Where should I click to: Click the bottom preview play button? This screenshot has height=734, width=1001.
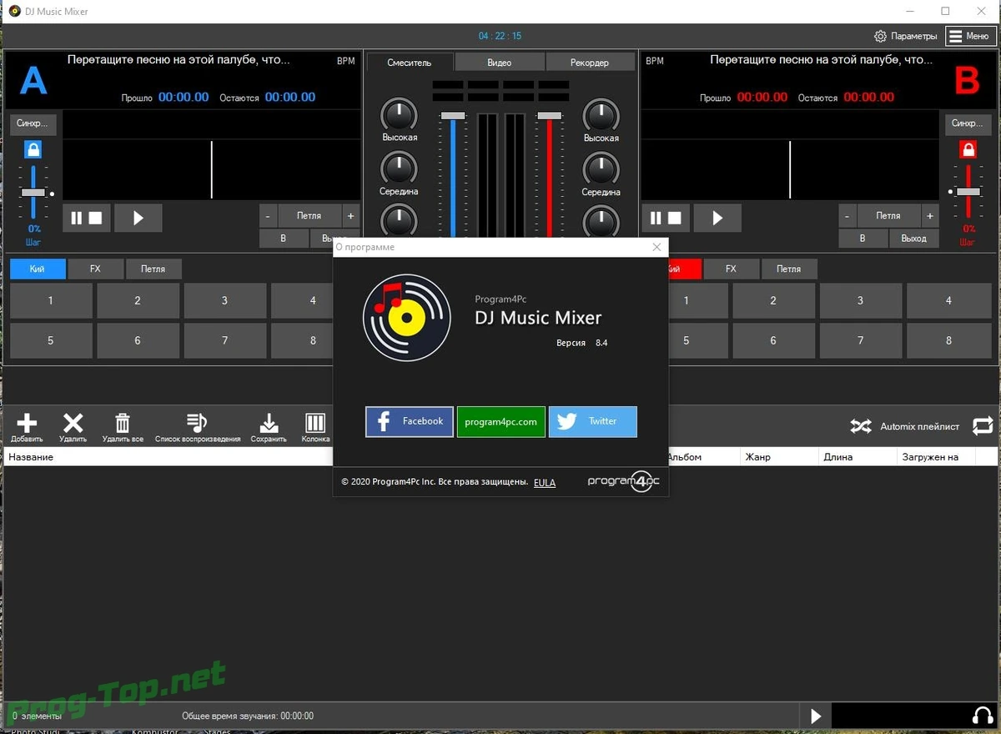tap(816, 716)
